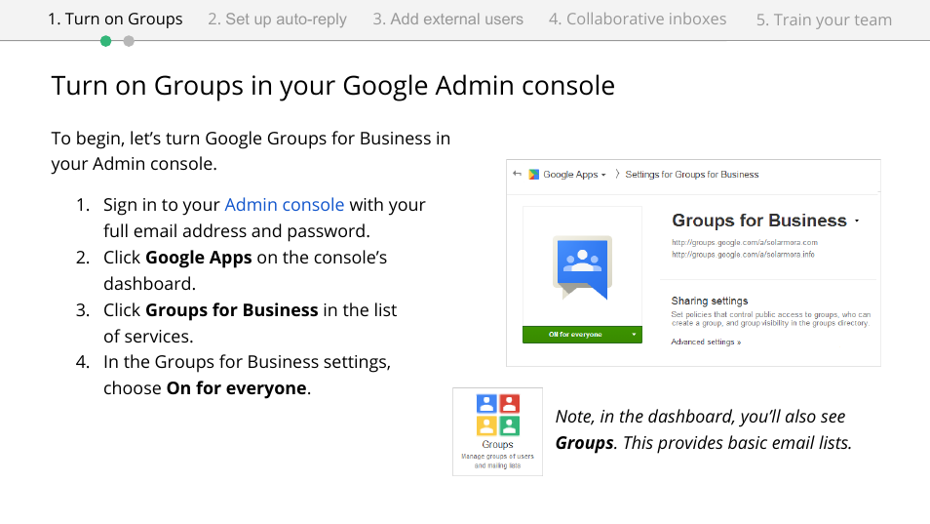Click the Google Apps logo icon

pyautogui.click(x=534, y=175)
